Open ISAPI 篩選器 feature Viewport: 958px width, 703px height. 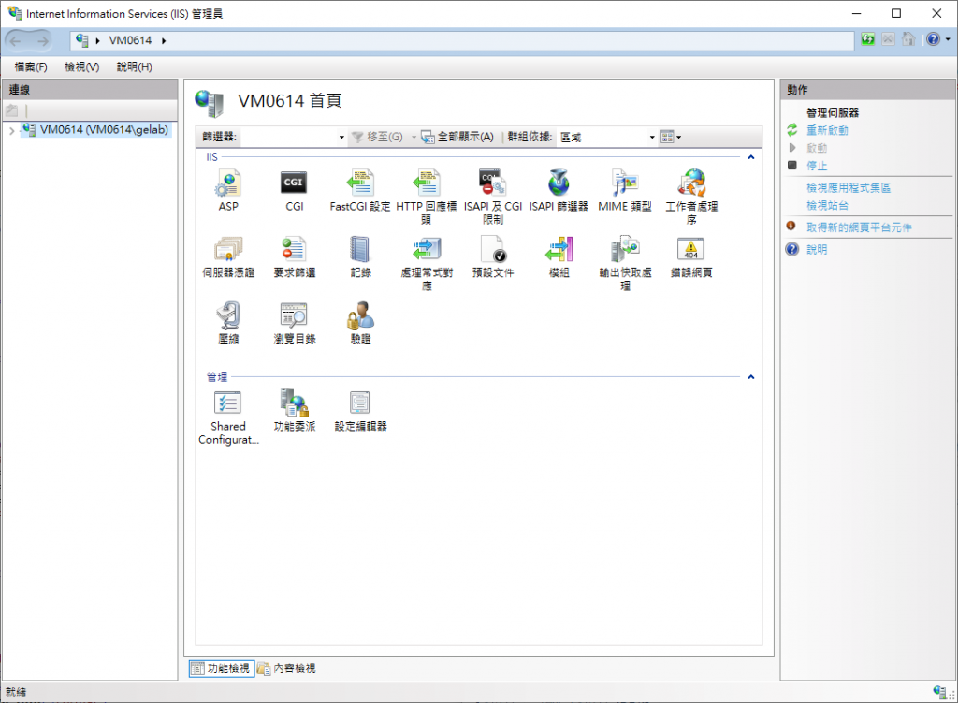(x=559, y=189)
